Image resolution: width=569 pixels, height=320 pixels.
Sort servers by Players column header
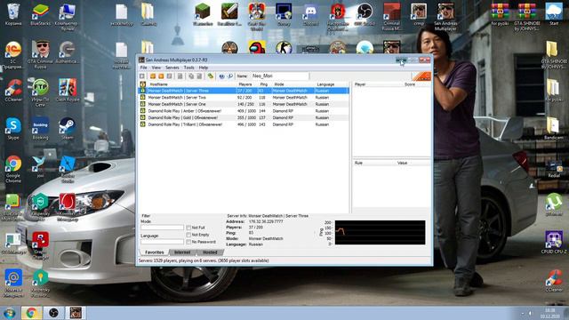pyautogui.click(x=246, y=84)
